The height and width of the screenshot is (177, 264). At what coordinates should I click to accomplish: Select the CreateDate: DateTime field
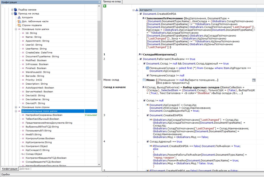[x=39, y=53]
